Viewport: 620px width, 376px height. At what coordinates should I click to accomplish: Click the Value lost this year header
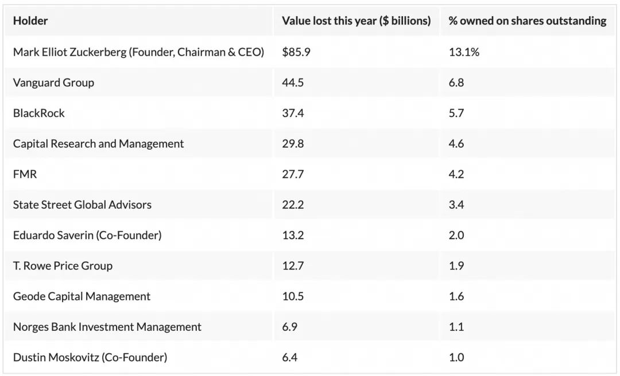[356, 21]
